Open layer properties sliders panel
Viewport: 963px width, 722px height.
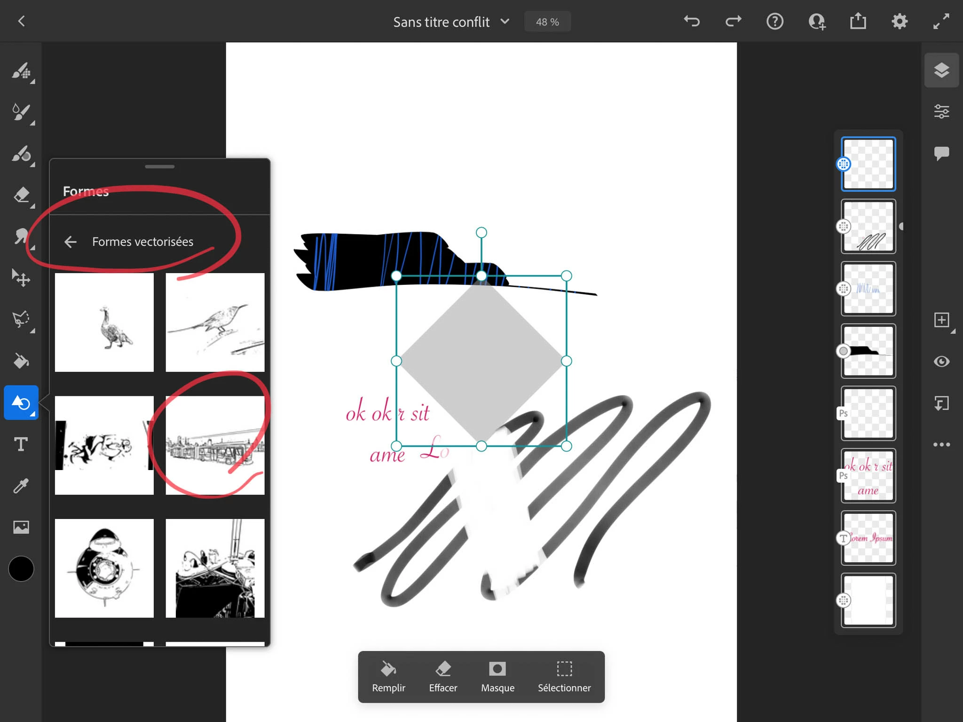[941, 111]
